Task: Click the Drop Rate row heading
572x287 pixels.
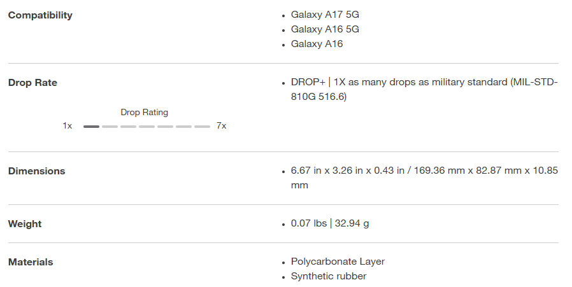Action: point(32,83)
